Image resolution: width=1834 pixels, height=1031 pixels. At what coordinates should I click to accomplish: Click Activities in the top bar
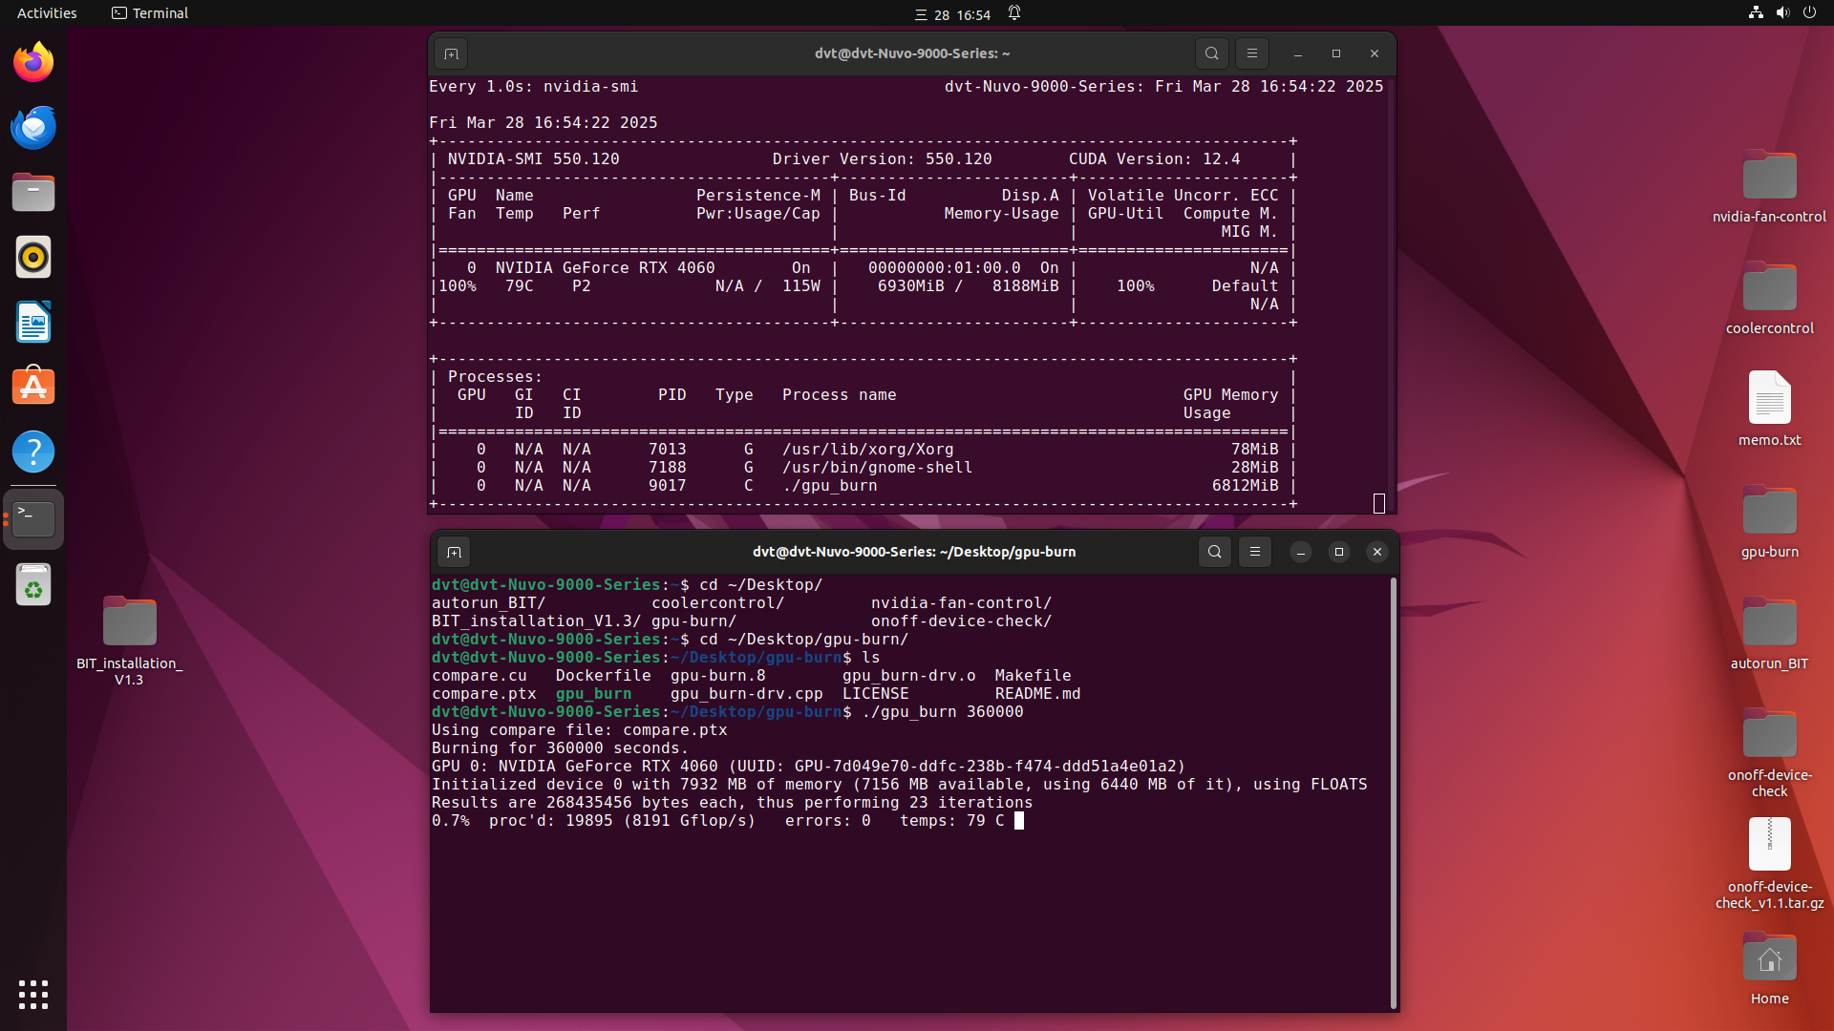[47, 13]
